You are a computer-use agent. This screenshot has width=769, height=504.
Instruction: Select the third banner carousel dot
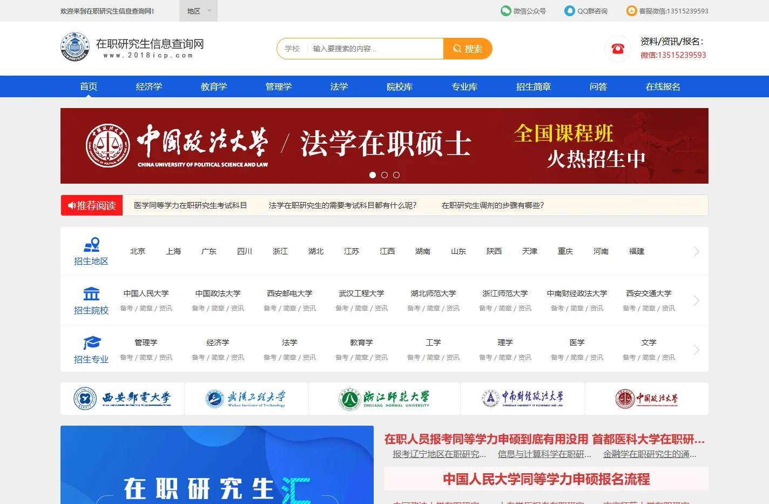(396, 175)
